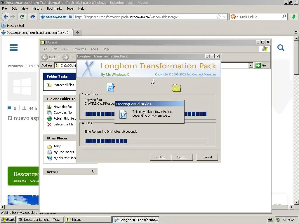The width and height of the screenshot is (299, 224).
Task: Open the Temp folder in Other Places
Action: tap(54, 146)
